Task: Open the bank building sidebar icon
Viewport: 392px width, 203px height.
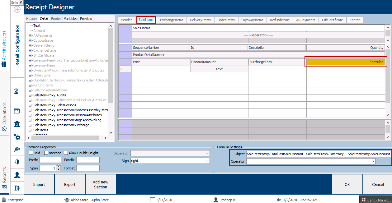Action: 17,124
